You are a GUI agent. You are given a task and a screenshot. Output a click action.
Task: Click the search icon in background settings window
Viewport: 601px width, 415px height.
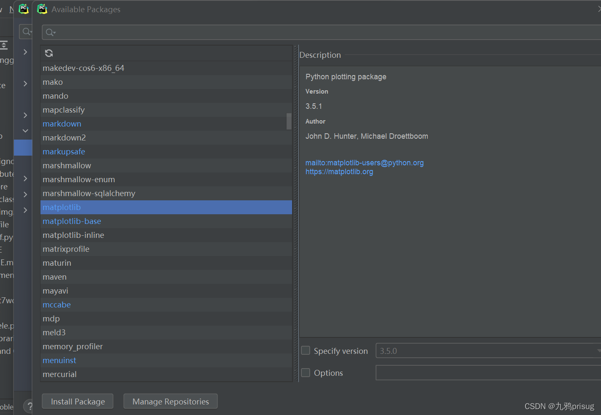tap(27, 32)
